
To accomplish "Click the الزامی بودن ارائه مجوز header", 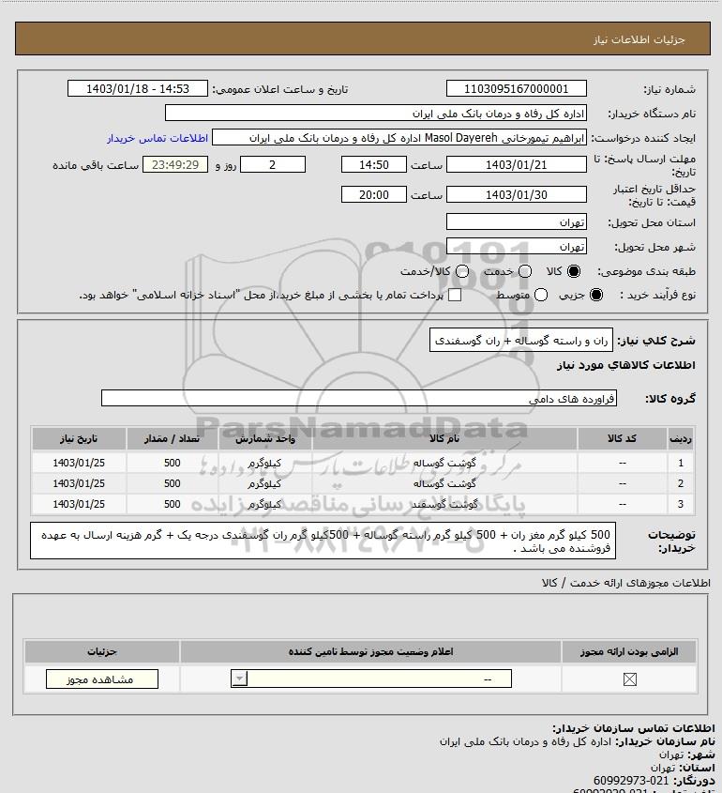I will pos(629,651).
